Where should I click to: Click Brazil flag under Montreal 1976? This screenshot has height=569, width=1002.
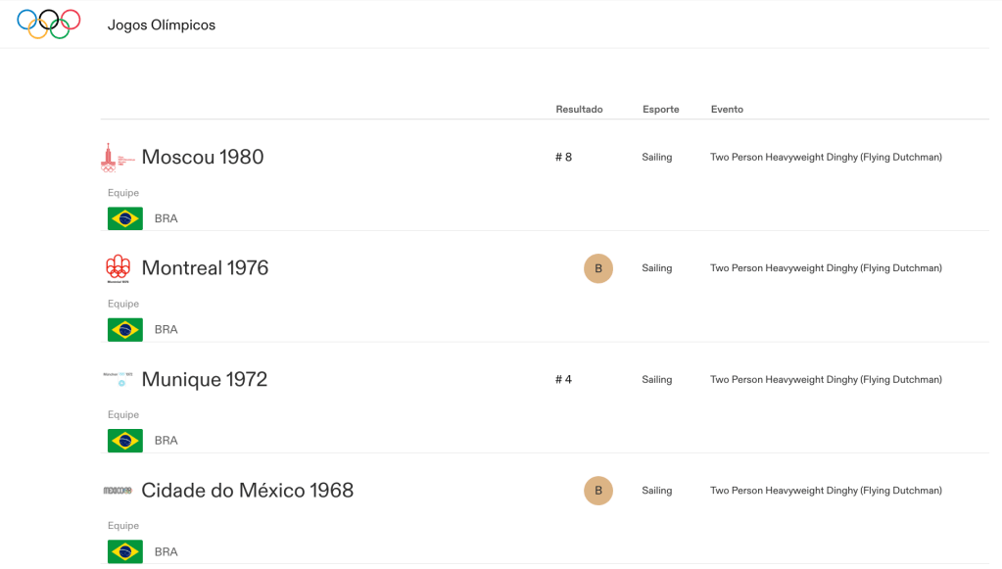pyautogui.click(x=125, y=329)
